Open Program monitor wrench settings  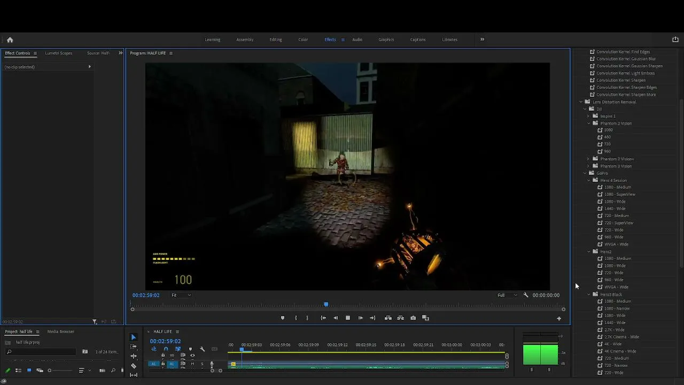point(526,295)
